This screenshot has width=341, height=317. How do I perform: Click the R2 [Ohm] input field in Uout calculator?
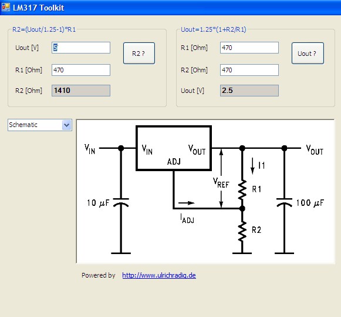[x=249, y=70]
